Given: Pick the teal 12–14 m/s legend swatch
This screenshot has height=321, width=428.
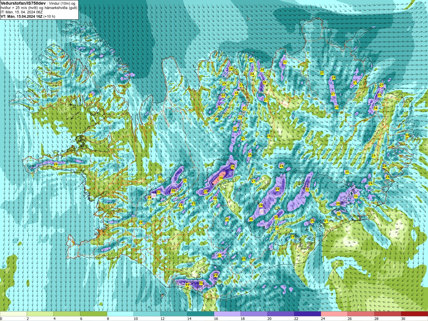Looking at the screenshot, I should (x=174, y=314).
